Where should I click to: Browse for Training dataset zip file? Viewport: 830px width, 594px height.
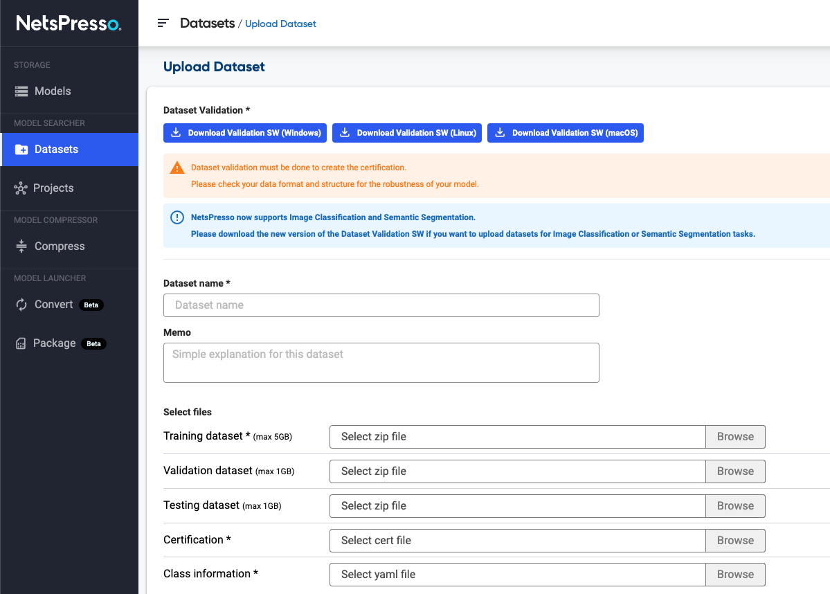pyautogui.click(x=735, y=437)
